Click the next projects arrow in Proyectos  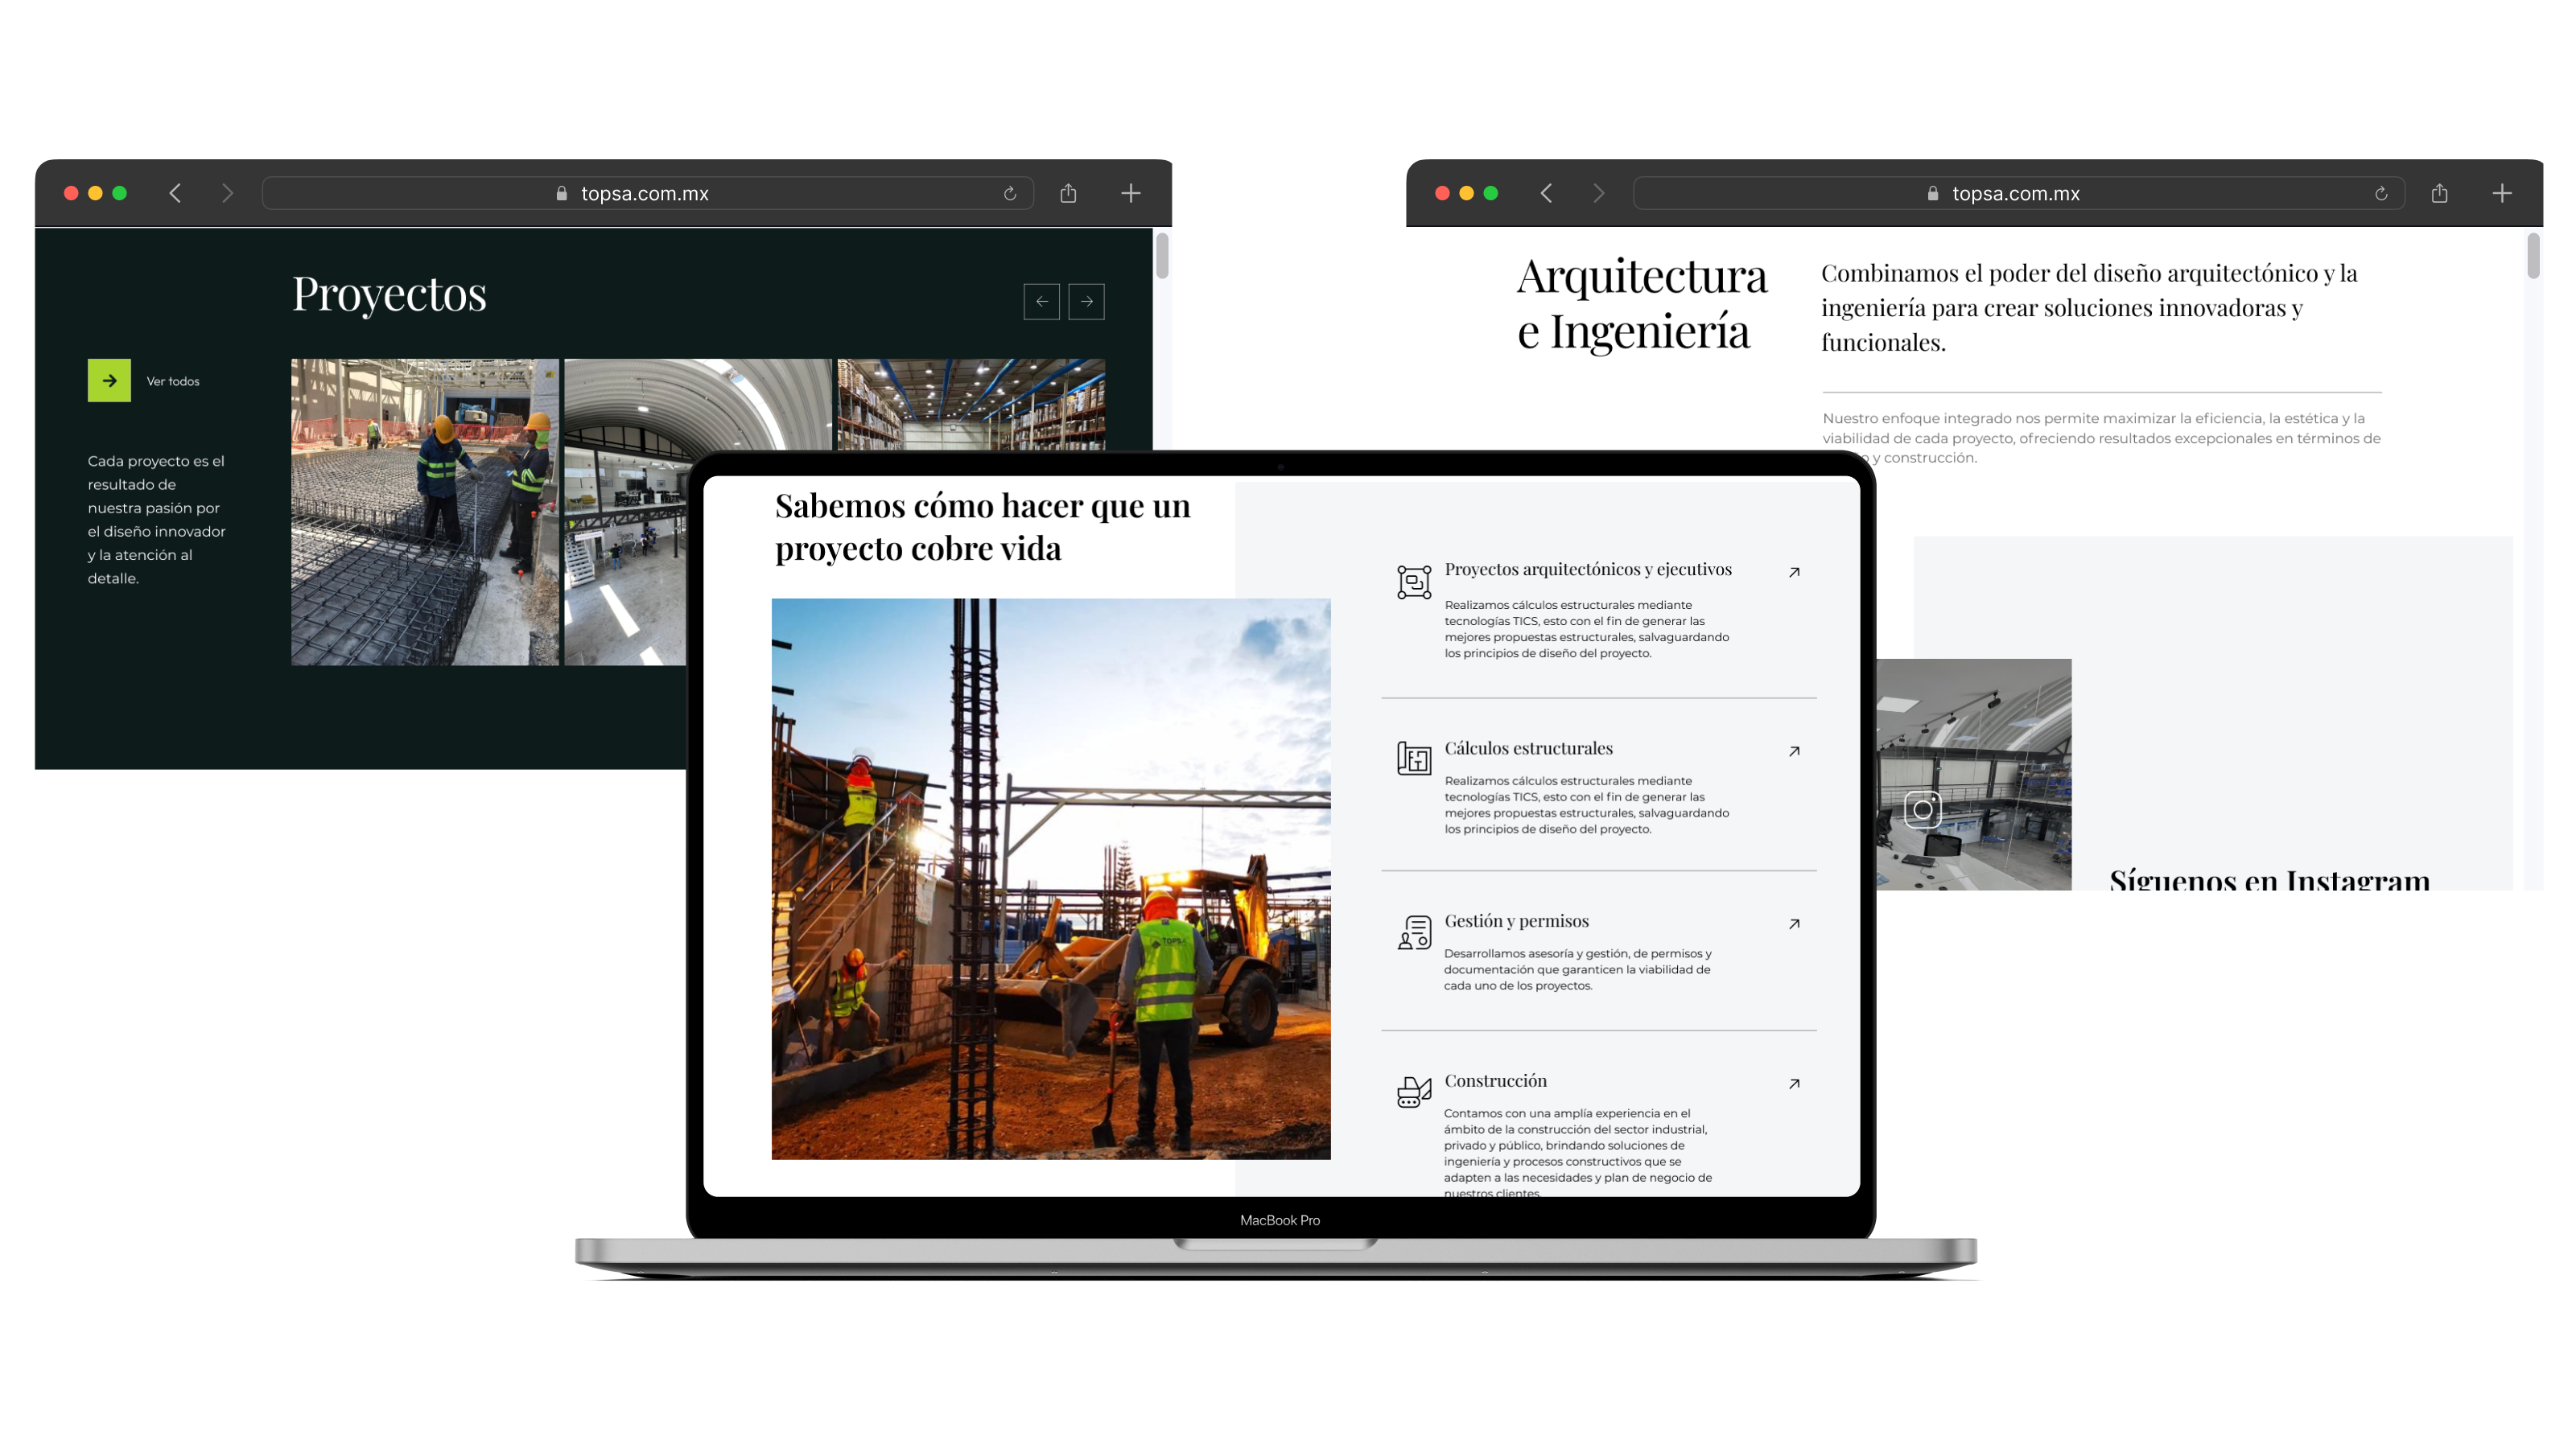pyautogui.click(x=1086, y=302)
